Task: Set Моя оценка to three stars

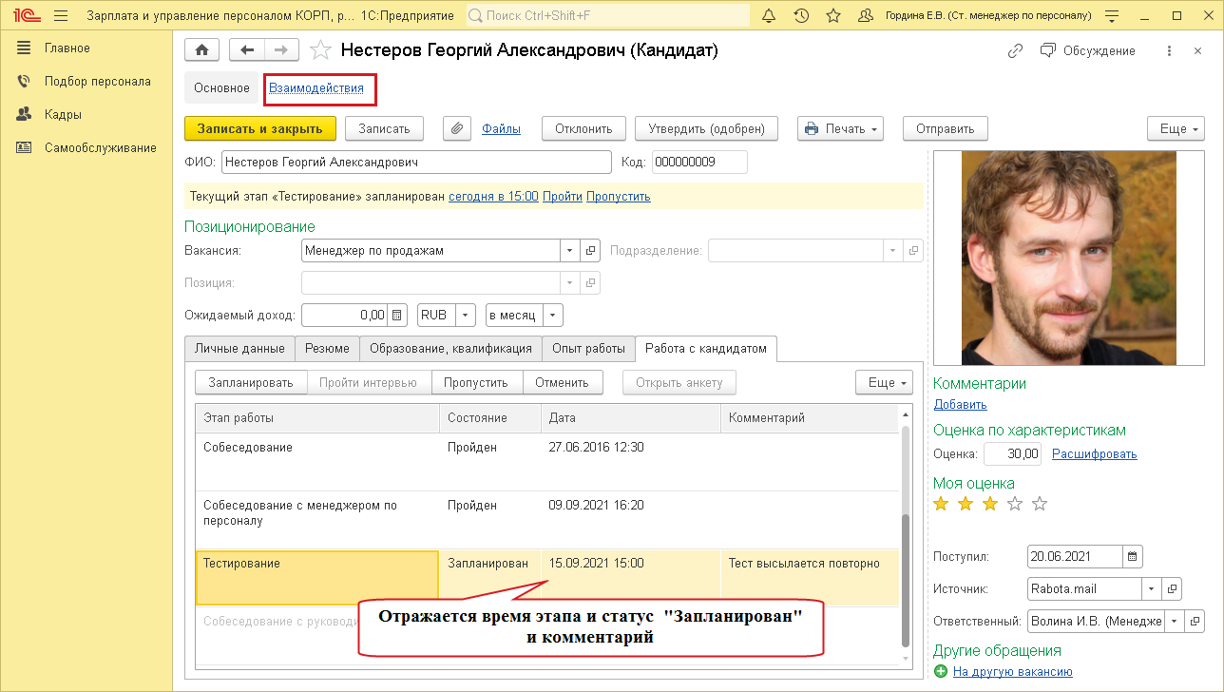Action: [x=990, y=504]
